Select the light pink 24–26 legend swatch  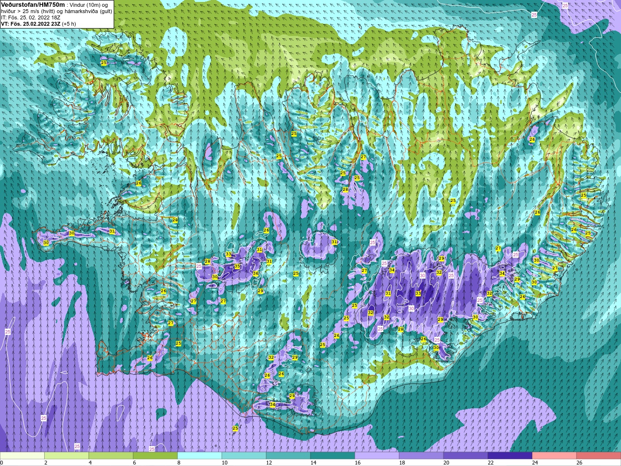coord(555,456)
